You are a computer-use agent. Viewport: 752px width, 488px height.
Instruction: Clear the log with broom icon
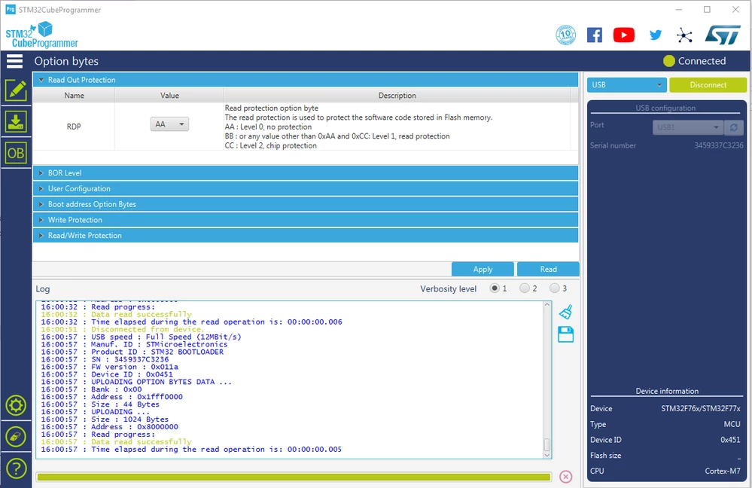(566, 312)
